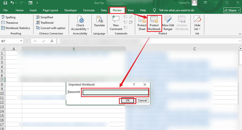Click OK in the Unprotect Workbook dialog
This screenshot has height=130, width=242.
click(128, 100)
